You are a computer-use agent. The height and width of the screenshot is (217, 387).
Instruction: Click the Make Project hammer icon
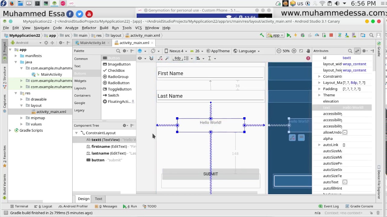pyautogui.click(x=262, y=35)
